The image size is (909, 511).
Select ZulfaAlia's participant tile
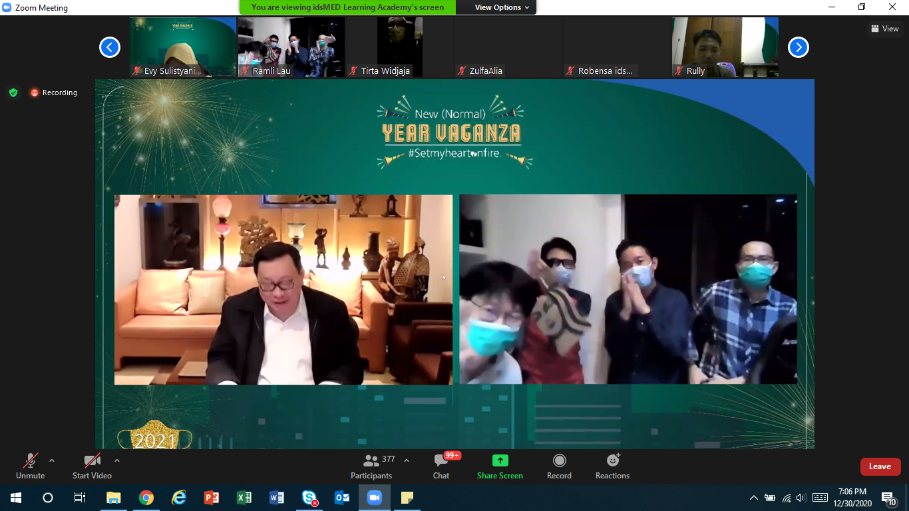click(508, 47)
